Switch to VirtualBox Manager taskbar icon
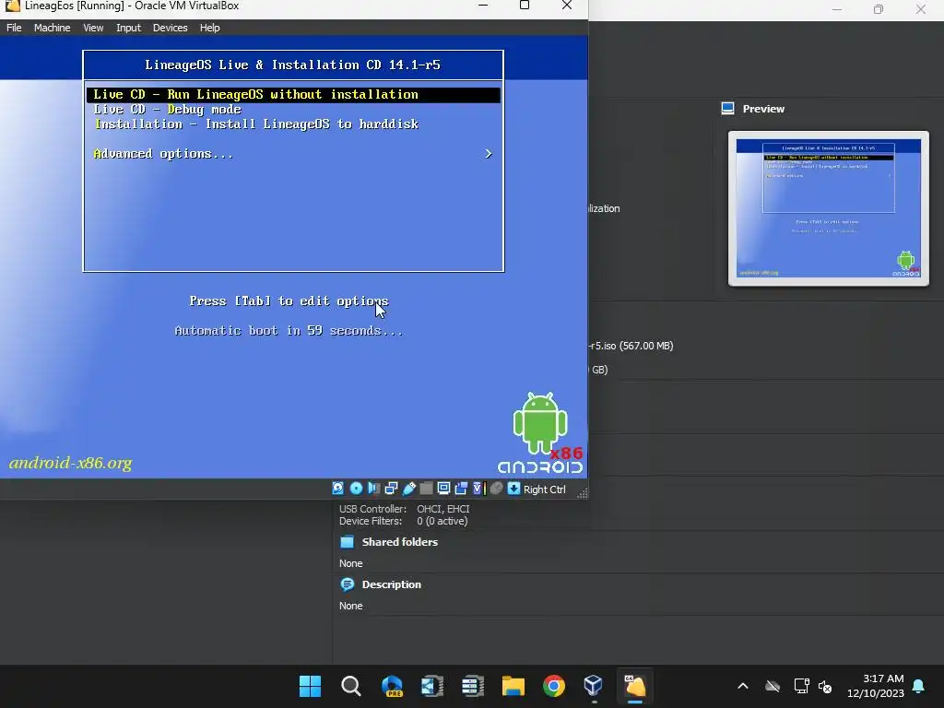The image size is (944, 708). 594,686
